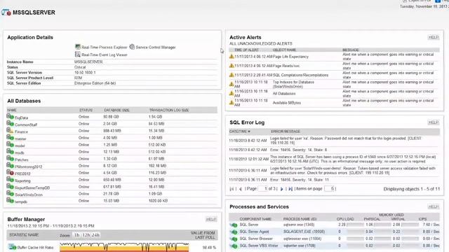Click the msdb database icon

(10, 151)
